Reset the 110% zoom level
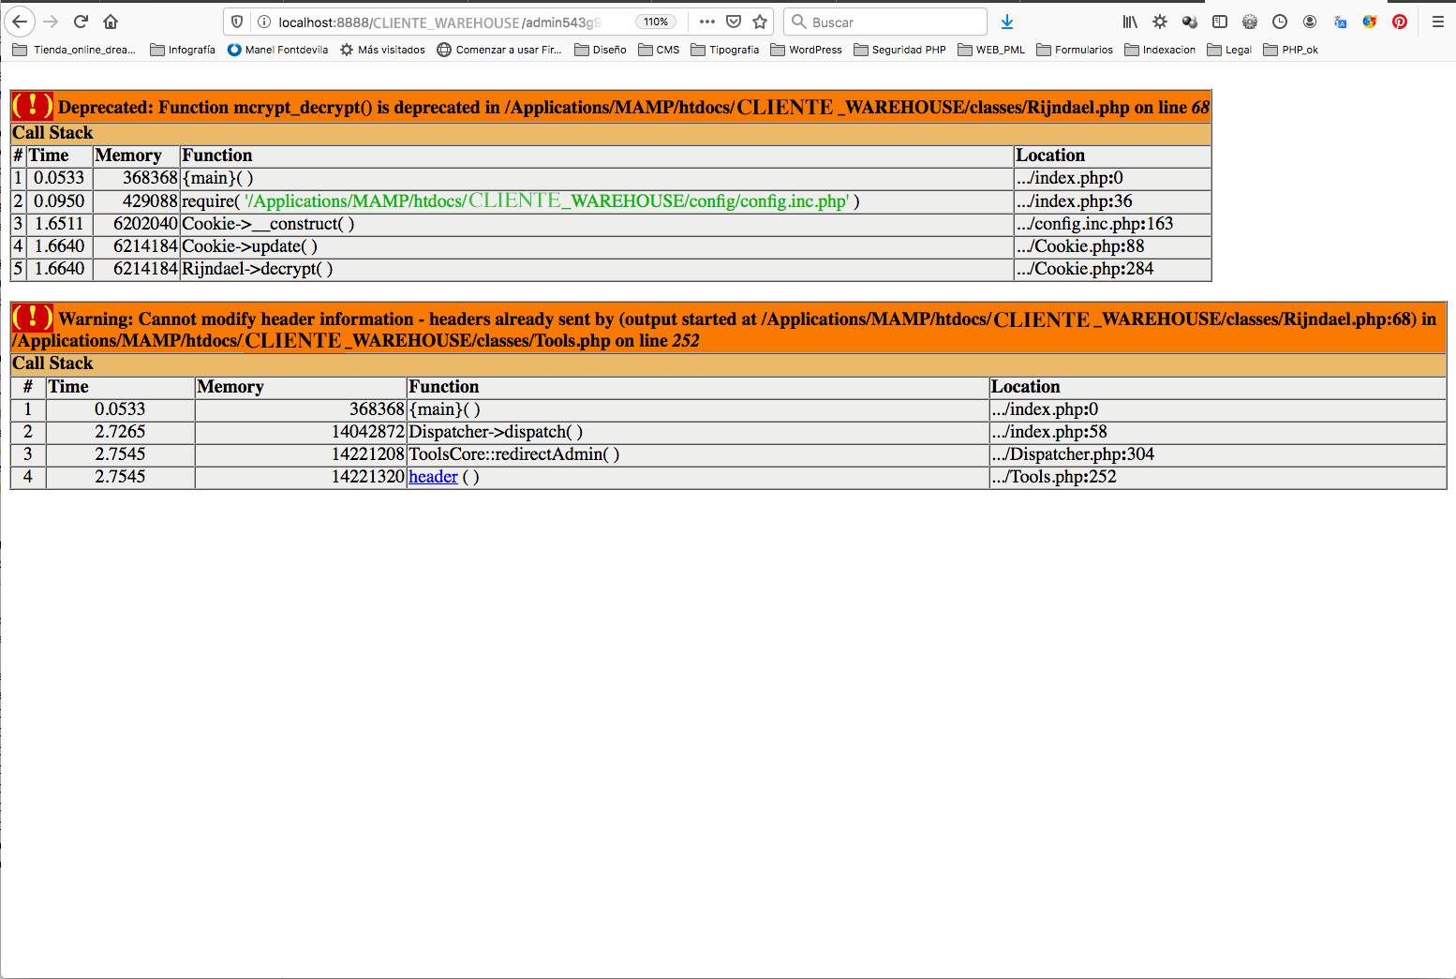Viewport: 1456px width, 979px height. pos(656,22)
